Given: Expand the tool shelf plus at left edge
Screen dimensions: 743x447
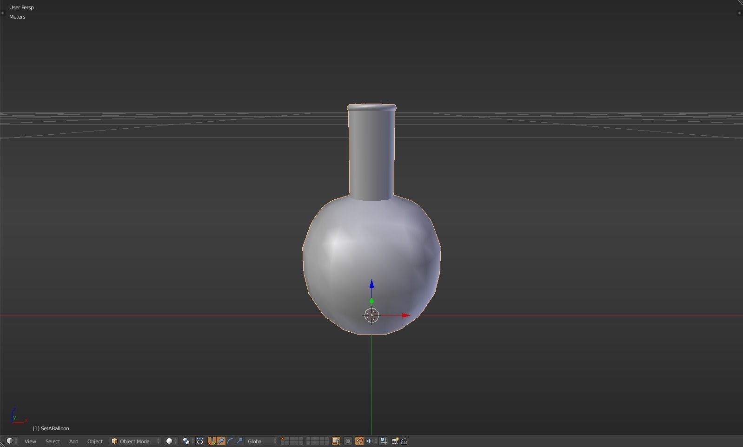Looking at the screenshot, I should coord(3,13).
